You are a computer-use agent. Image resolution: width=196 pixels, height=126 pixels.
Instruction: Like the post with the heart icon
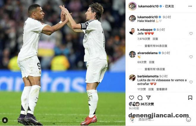point(132,98)
